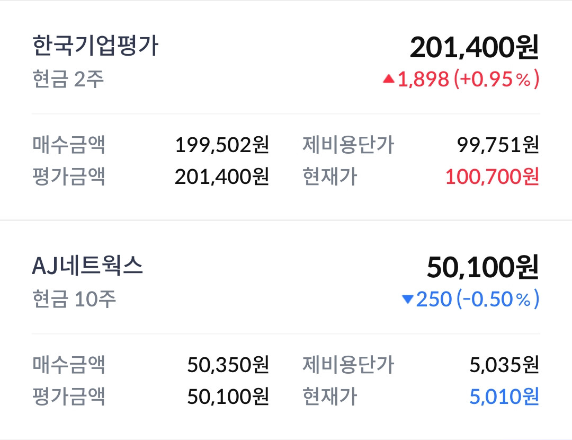Click the blue down-triangle loss icon
The height and width of the screenshot is (440, 572).
[x=407, y=300]
